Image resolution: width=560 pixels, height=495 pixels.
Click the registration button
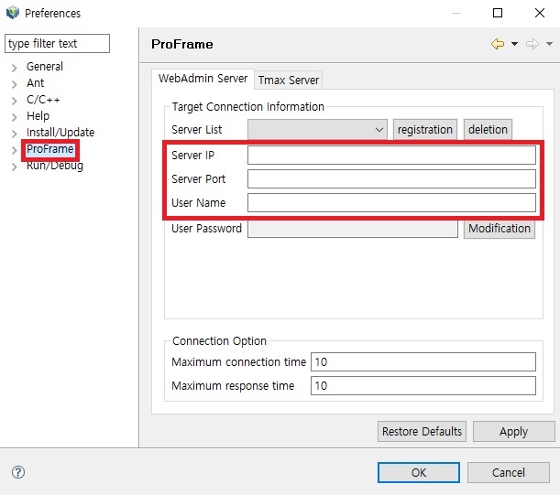coord(424,130)
